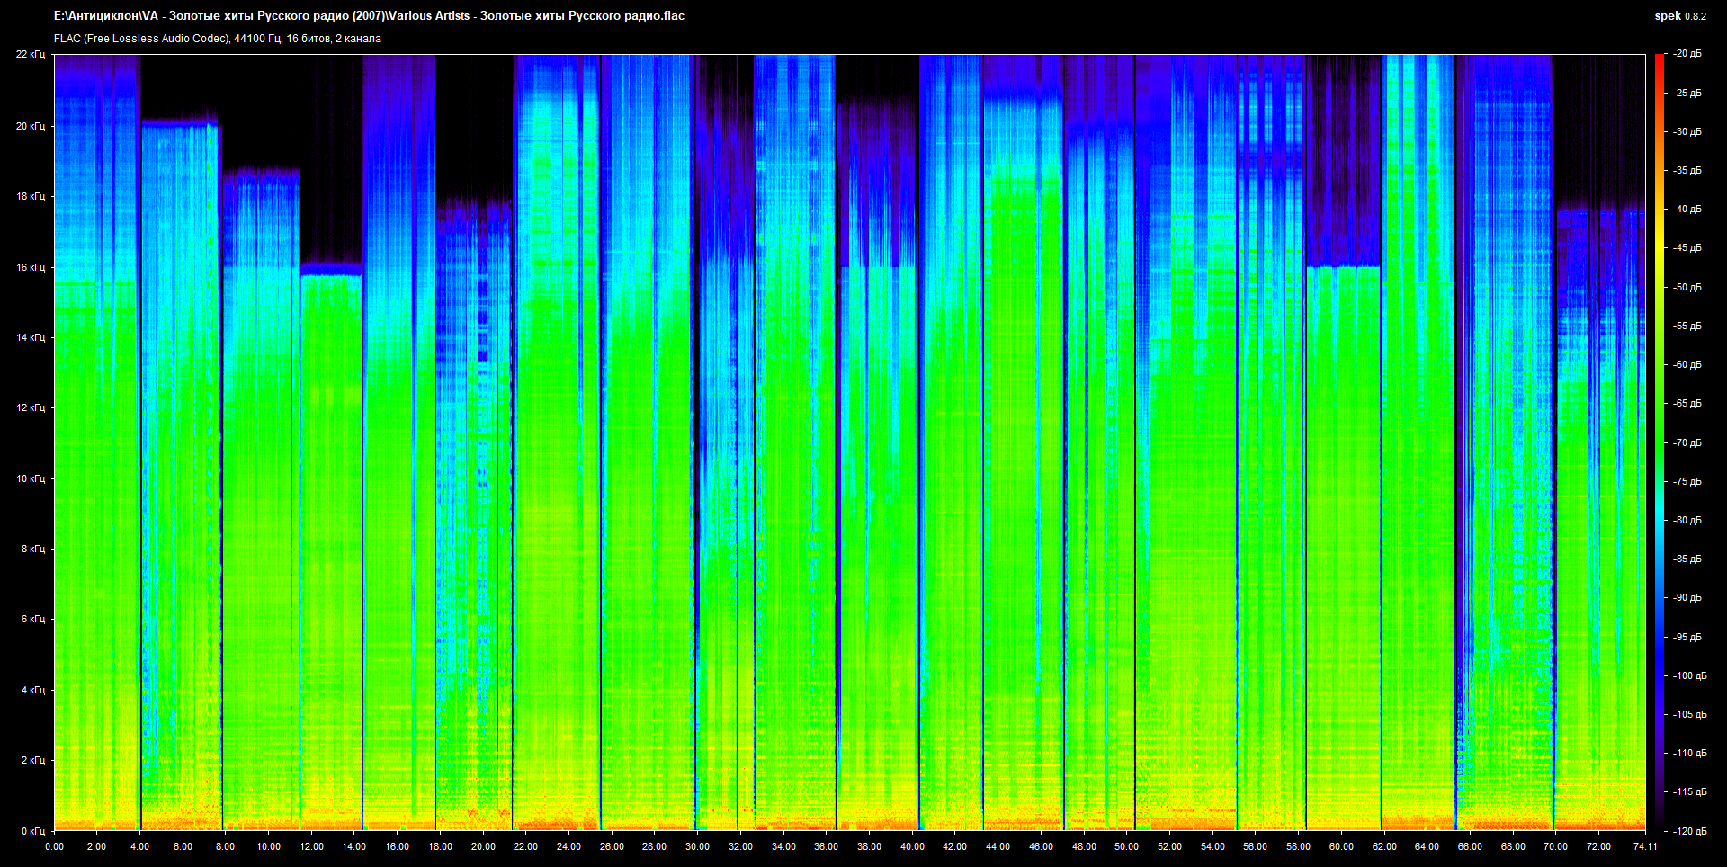Click the 0:00 time axis label

pyautogui.click(x=54, y=846)
